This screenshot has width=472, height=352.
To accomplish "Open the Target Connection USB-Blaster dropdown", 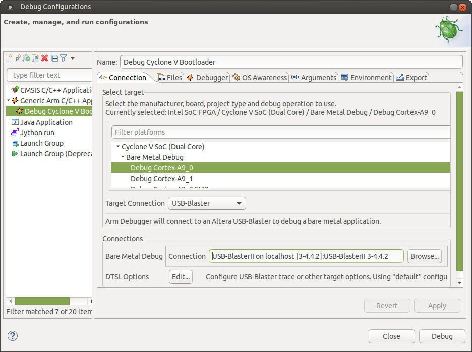I will coord(206,203).
